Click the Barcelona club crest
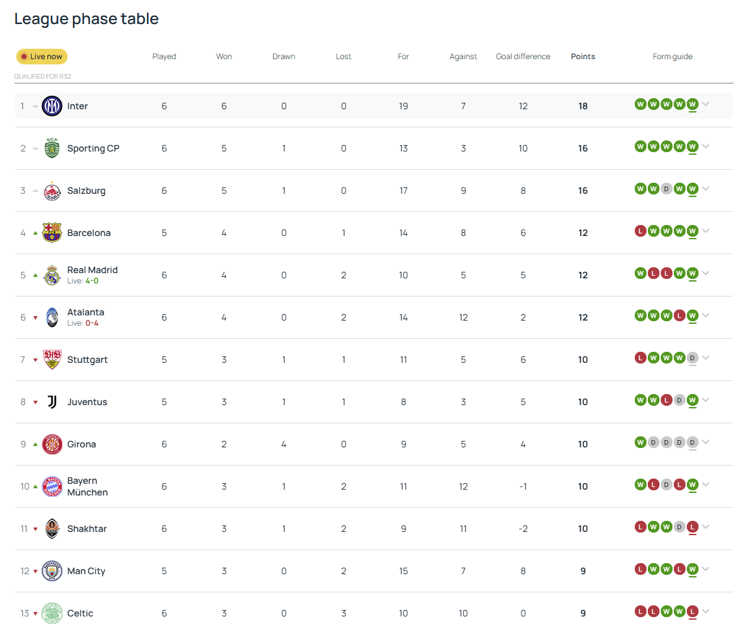The width and height of the screenshot is (746, 634). point(52,233)
